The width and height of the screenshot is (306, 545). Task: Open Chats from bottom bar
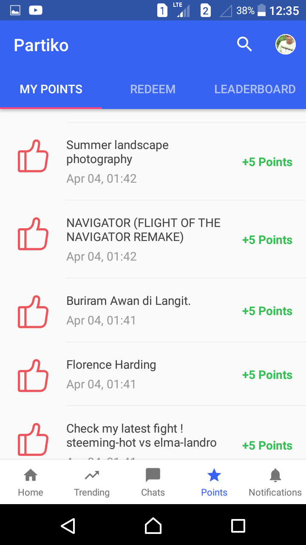[x=153, y=482]
